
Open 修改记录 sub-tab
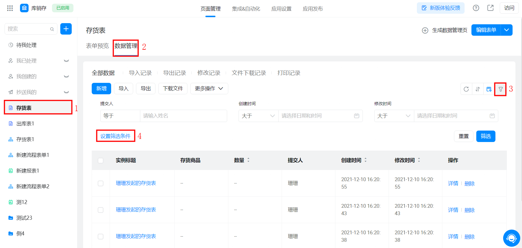tap(209, 73)
